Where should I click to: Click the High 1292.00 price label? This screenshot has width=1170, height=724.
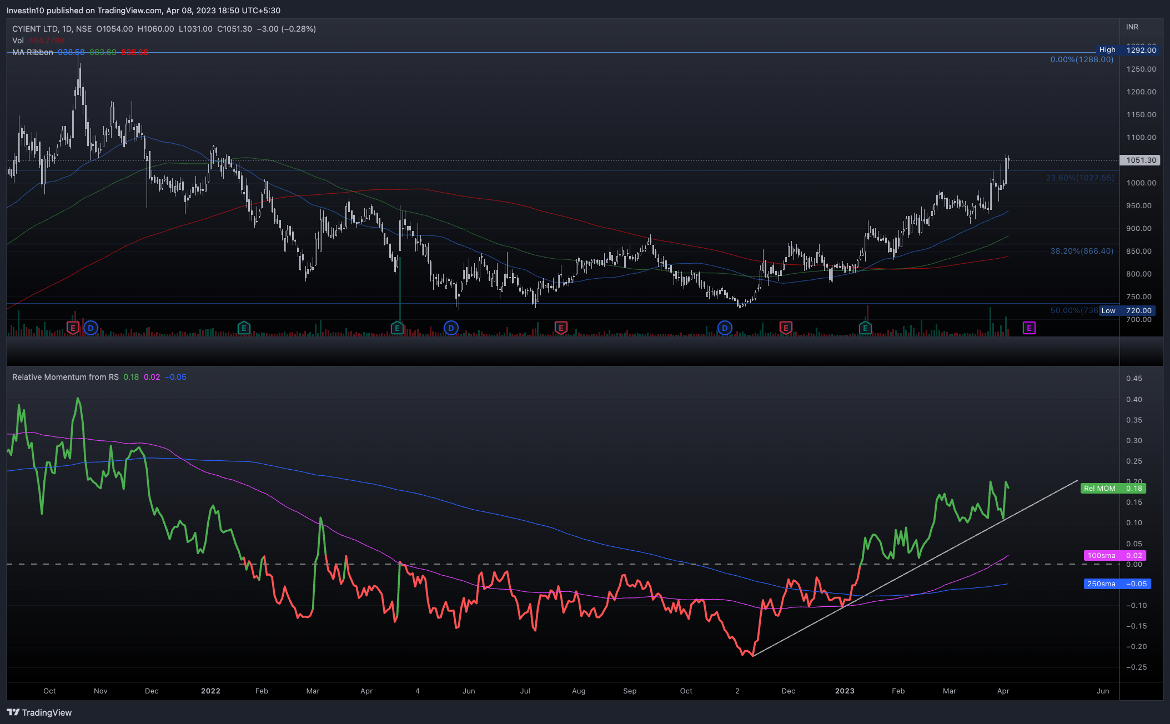pos(1129,50)
